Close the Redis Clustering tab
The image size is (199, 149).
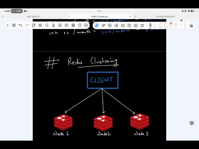[x=69, y=16]
